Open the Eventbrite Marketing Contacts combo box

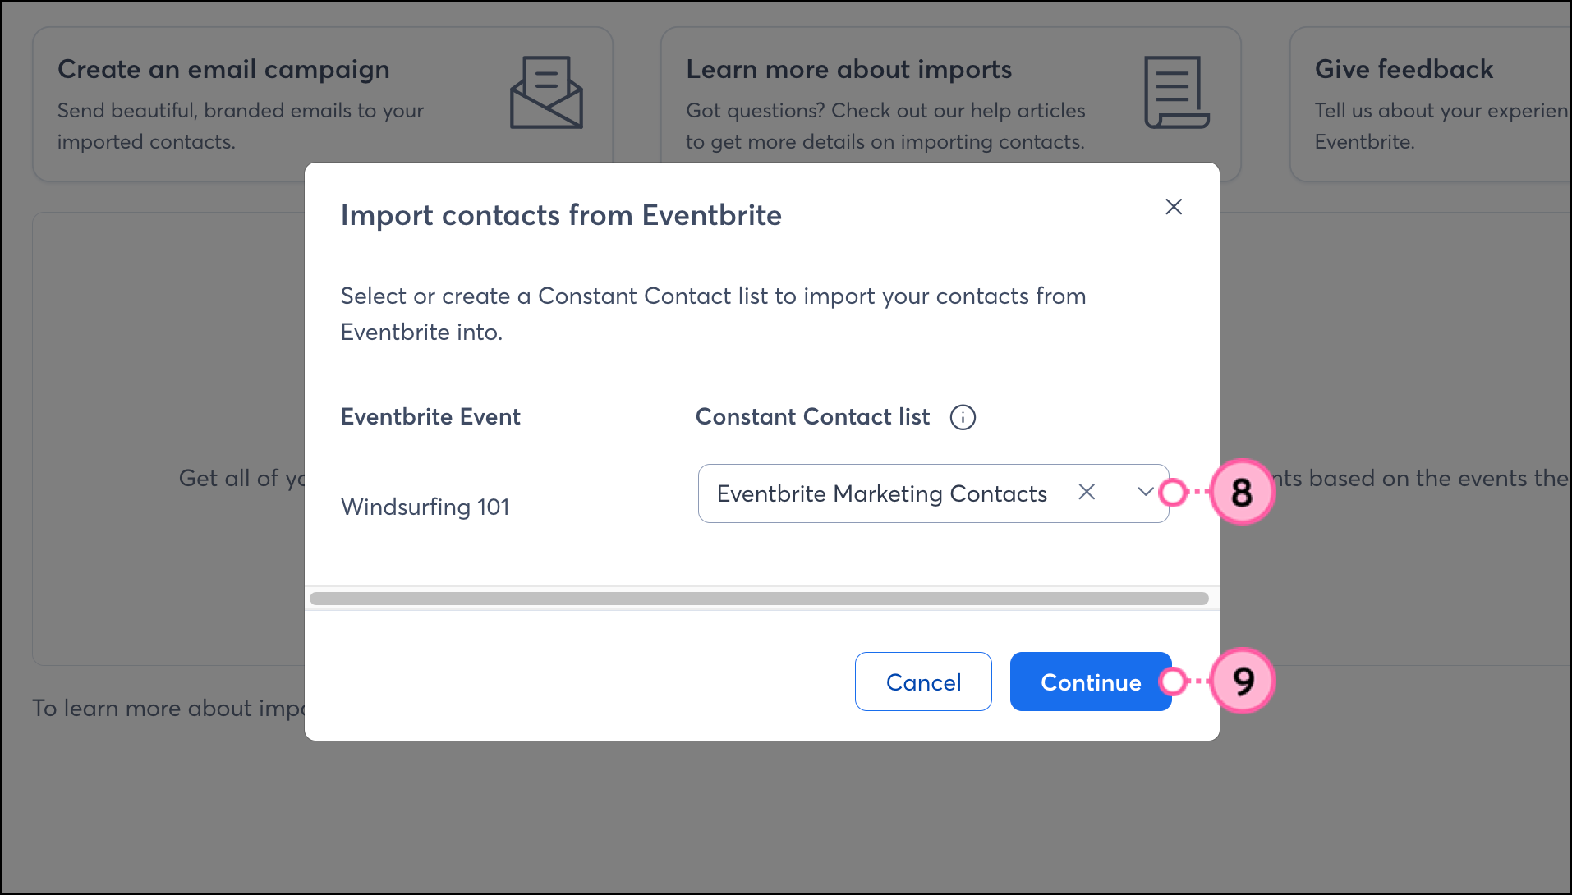tap(882, 493)
